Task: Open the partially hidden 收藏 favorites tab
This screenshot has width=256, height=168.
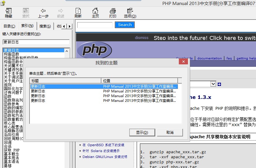Action: click(x=58, y=26)
